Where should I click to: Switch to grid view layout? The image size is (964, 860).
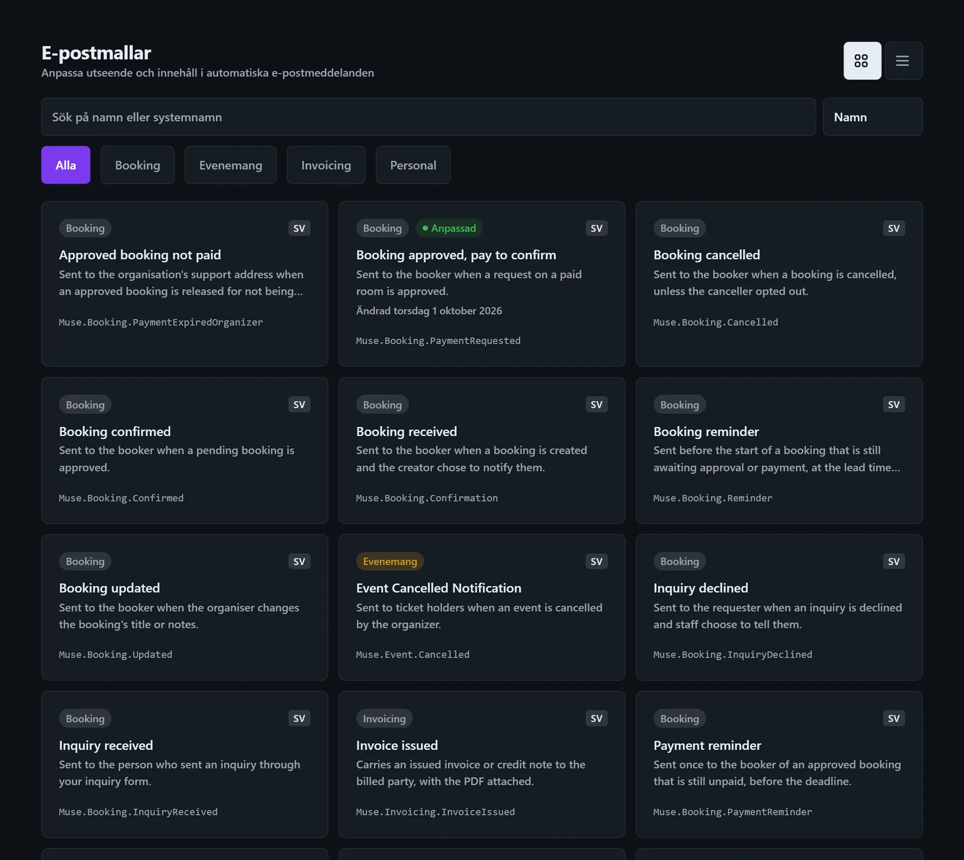(862, 61)
